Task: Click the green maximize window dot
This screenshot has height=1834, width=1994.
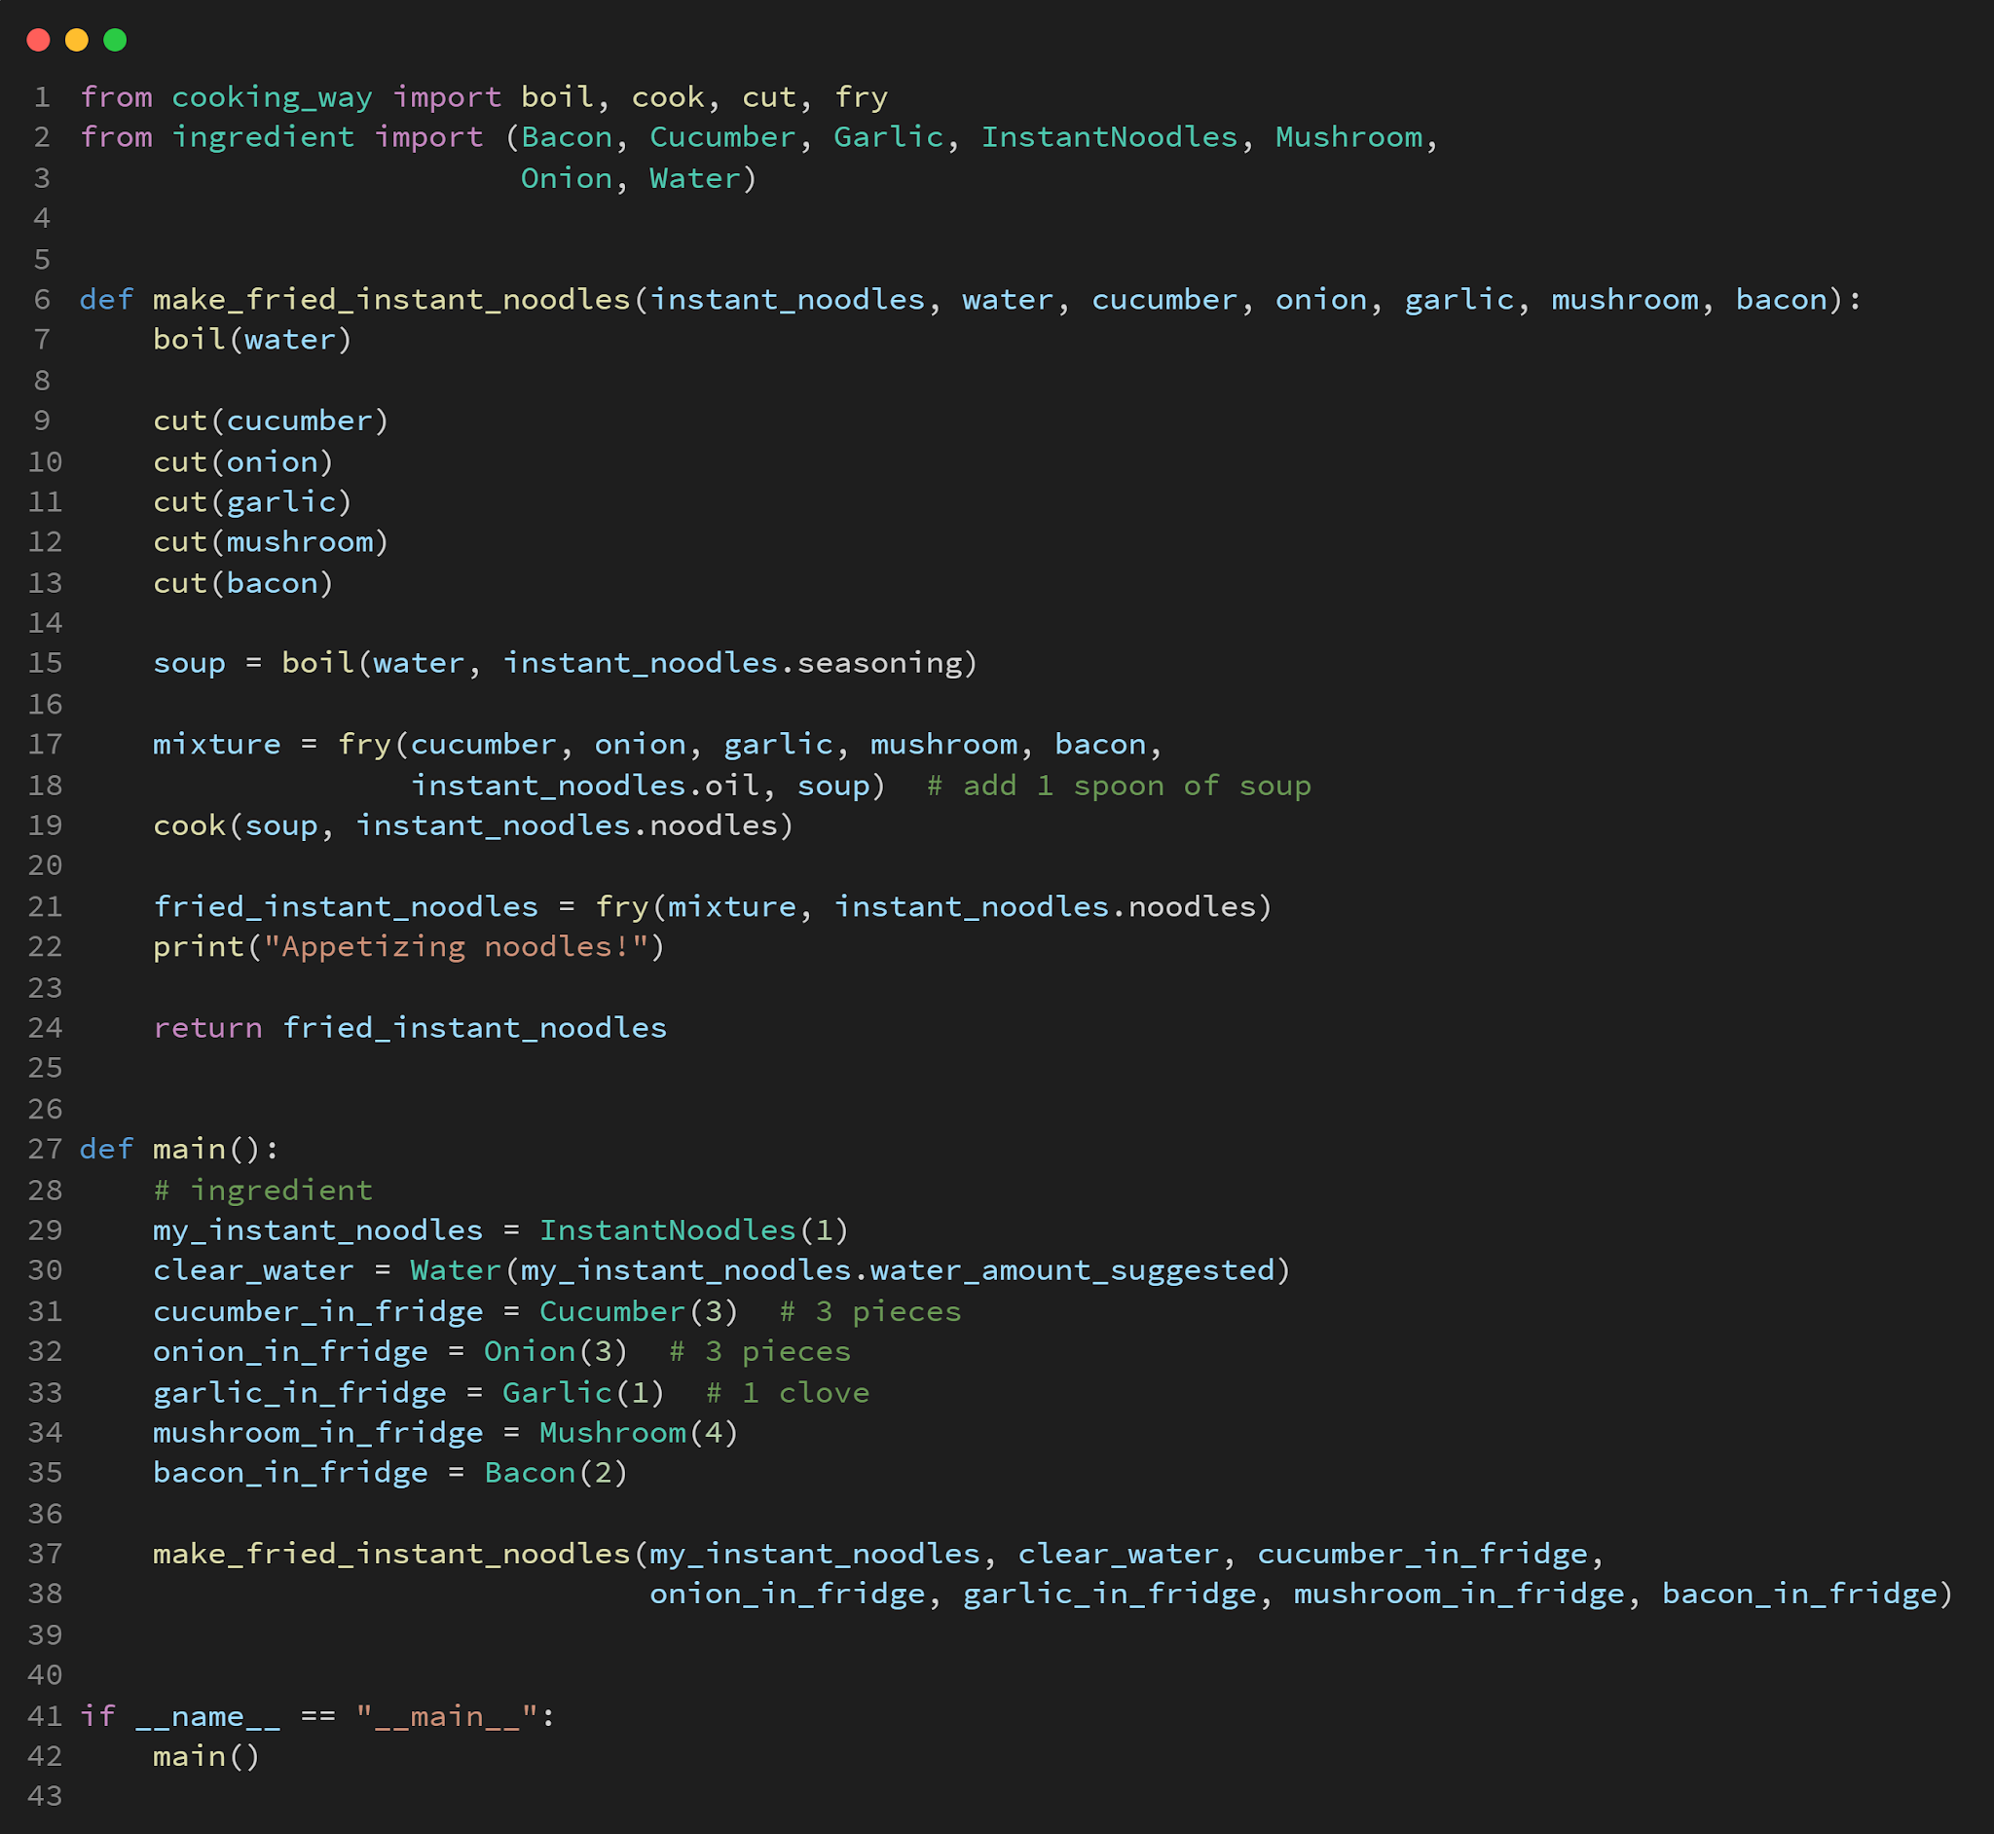Action: [115, 40]
